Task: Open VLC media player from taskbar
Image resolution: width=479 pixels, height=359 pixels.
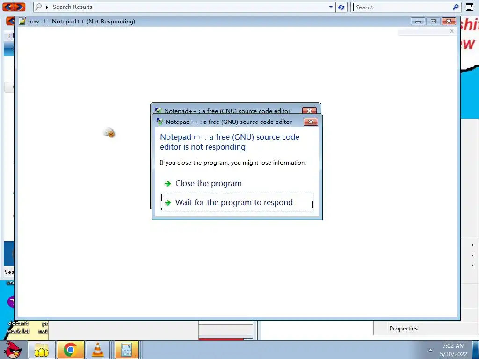Action: 98,350
